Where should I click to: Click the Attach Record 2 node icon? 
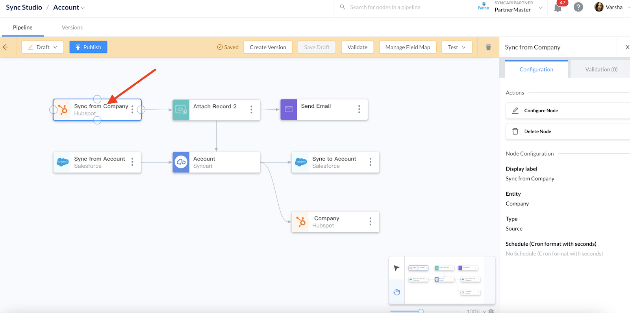click(x=181, y=109)
